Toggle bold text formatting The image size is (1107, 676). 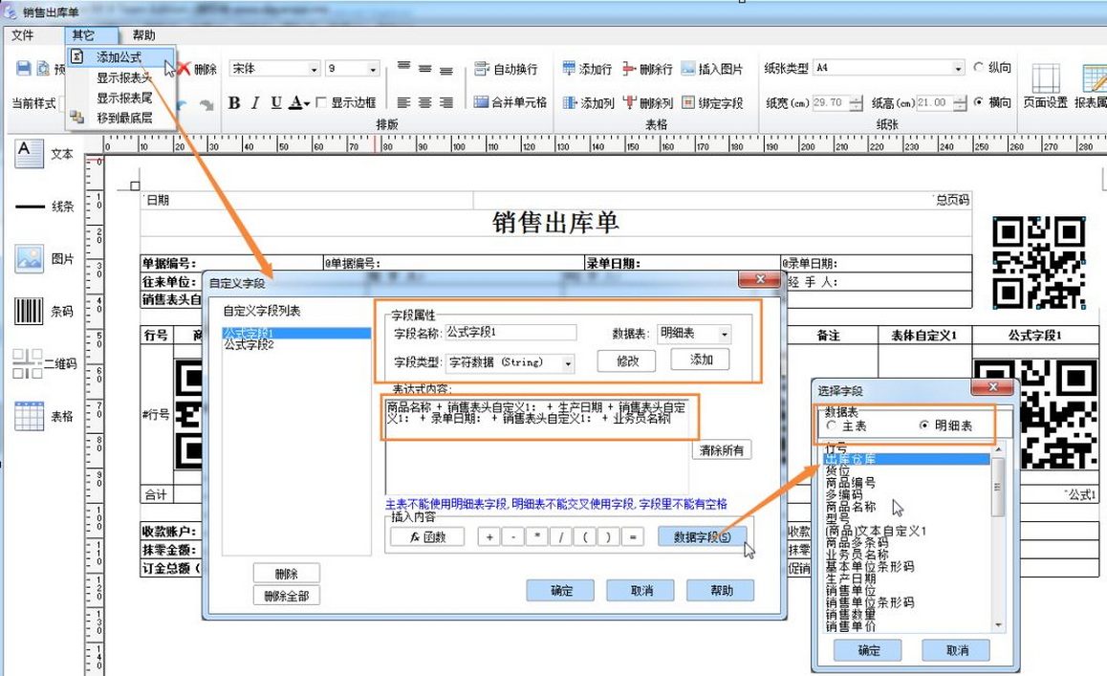coord(234,103)
